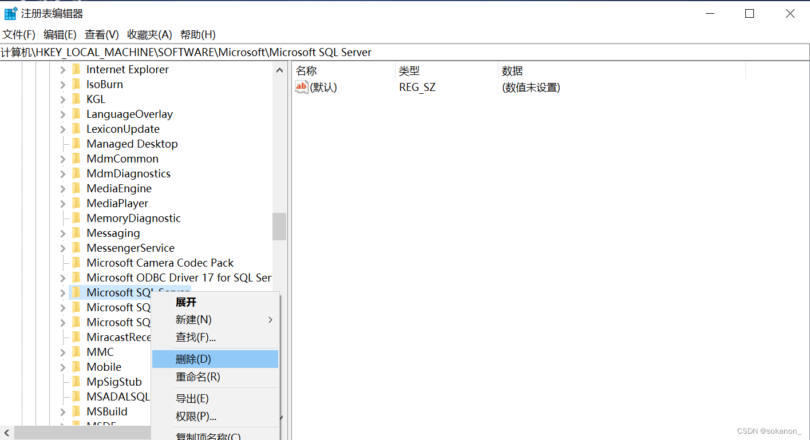Click the folder icon next to Internet Explorer
Image resolution: width=810 pixels, height=440 pixels.
[x=77, y=69]
